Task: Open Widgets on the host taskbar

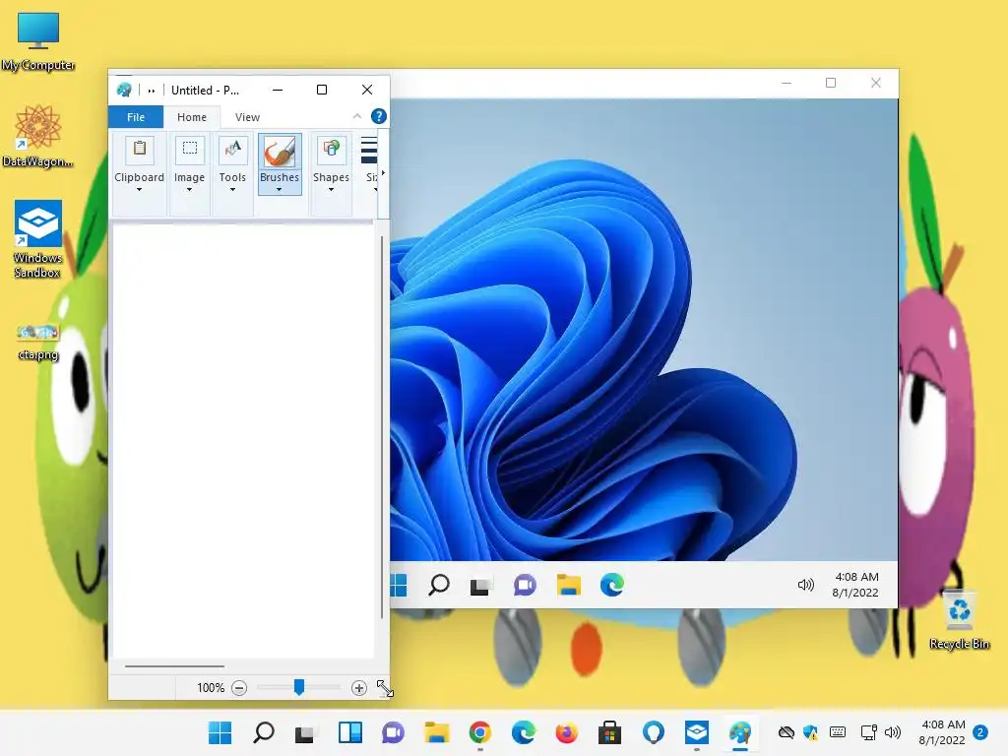Action: click(x=349, y=732)
